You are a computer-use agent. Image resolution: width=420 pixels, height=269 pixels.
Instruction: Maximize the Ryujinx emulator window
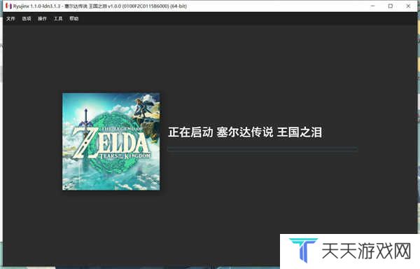[391, 6]
